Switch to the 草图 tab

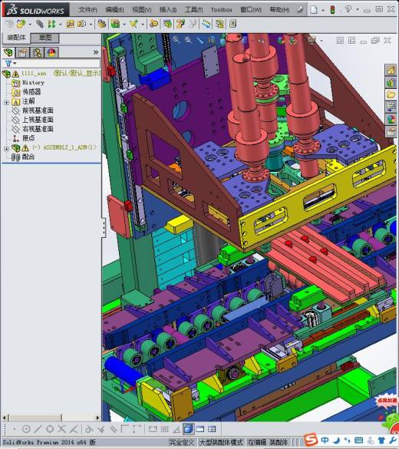click(45, 38)
